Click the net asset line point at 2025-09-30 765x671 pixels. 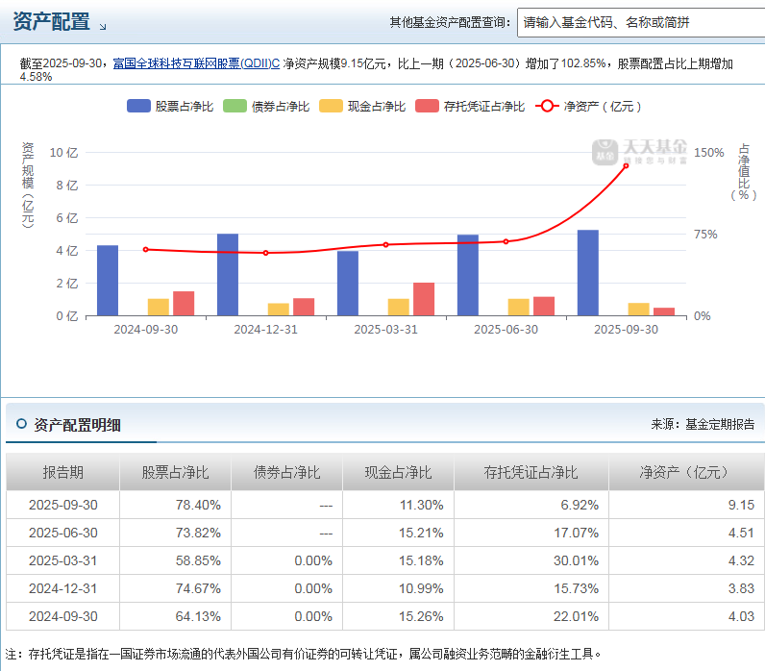626,166
